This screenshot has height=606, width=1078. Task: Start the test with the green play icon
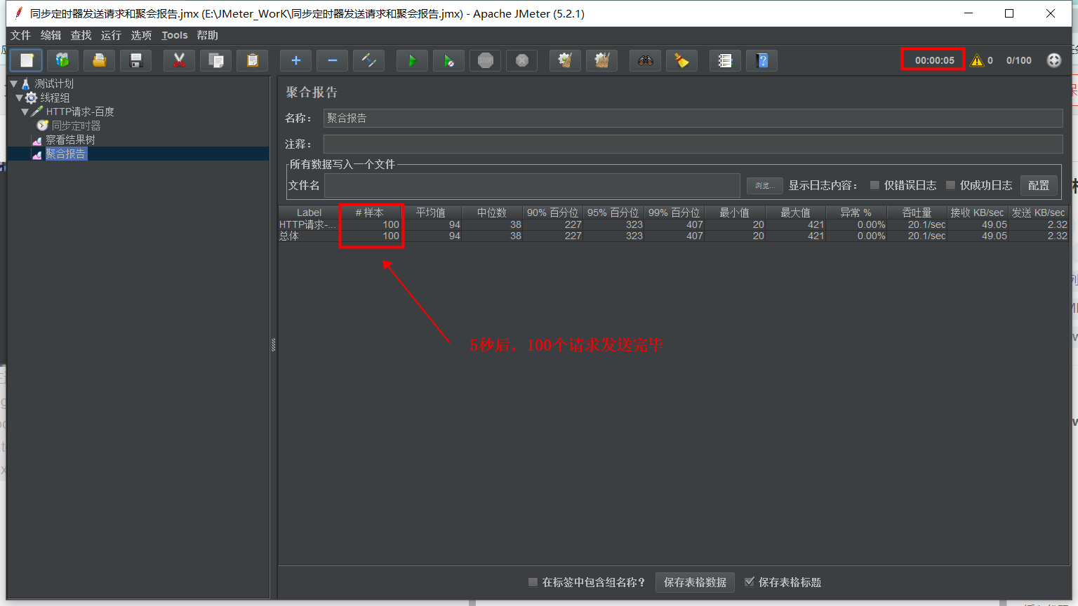(412, 60)
